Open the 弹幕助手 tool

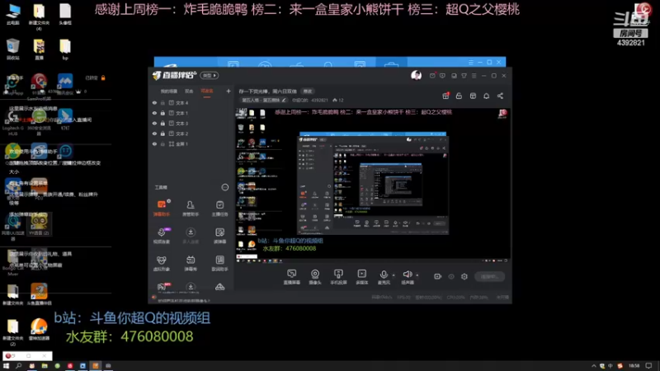click(x=162, y=209)
